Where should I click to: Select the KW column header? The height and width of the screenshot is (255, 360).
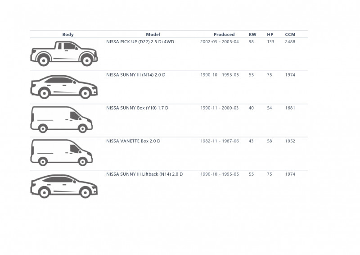tap(252, 35)
